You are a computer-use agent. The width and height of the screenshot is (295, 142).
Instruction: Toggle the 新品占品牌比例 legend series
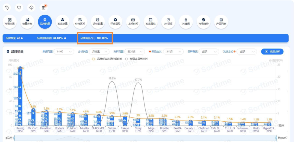coord(135,59)
